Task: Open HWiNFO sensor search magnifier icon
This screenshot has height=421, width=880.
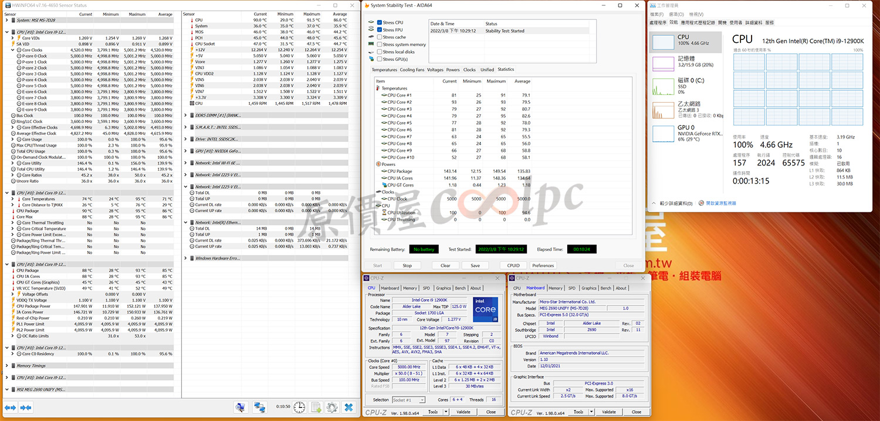Action: [x=240, y=407]
